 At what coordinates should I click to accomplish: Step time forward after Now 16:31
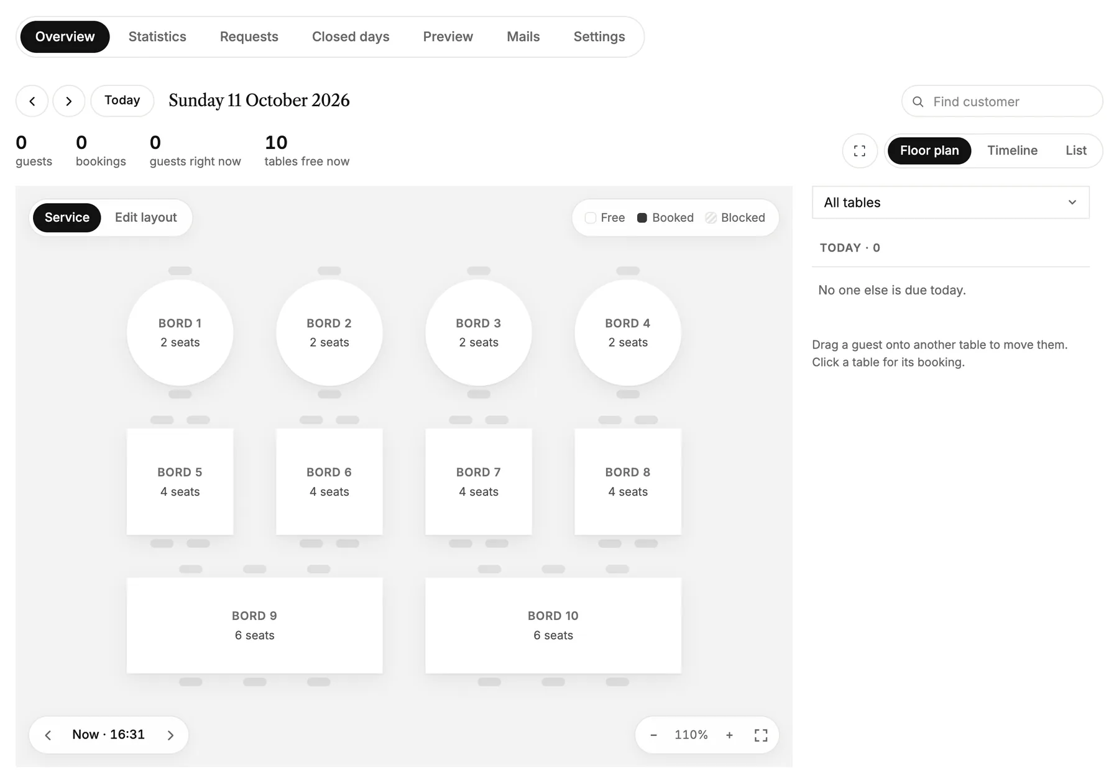click(170, 735)
